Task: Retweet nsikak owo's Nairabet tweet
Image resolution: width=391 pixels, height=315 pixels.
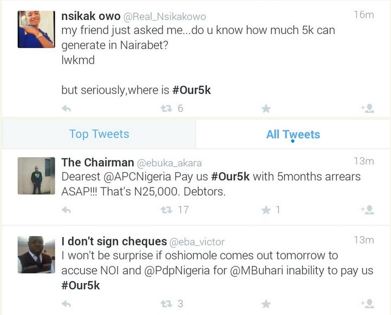Action: (166, 109)
